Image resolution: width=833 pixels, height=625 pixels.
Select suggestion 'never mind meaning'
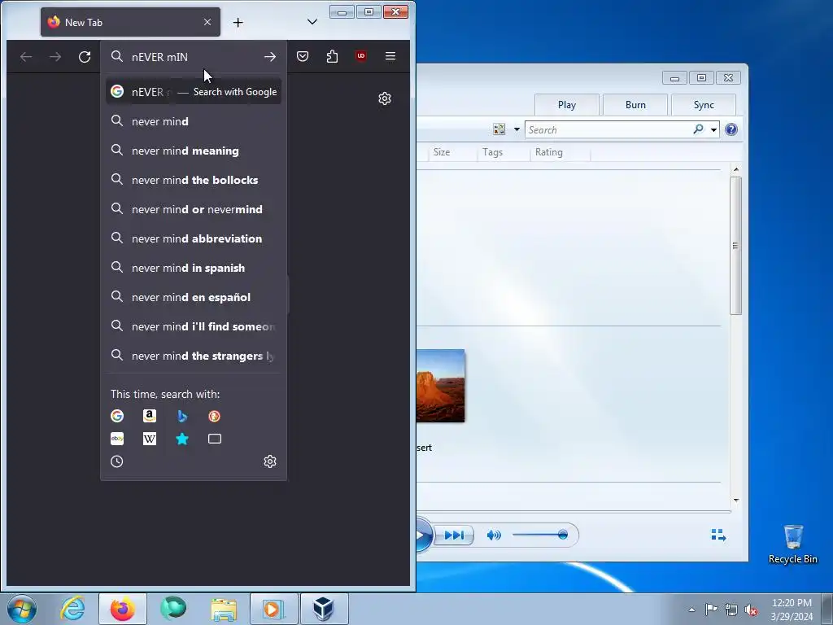point(194,151)
